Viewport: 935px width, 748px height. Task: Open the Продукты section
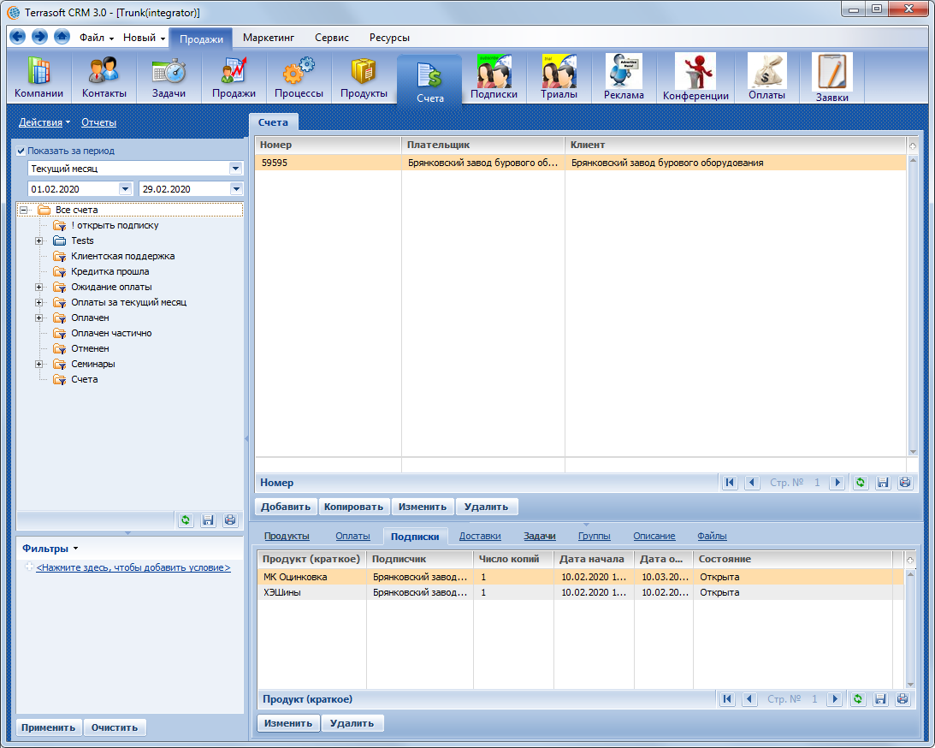[364, 78]
